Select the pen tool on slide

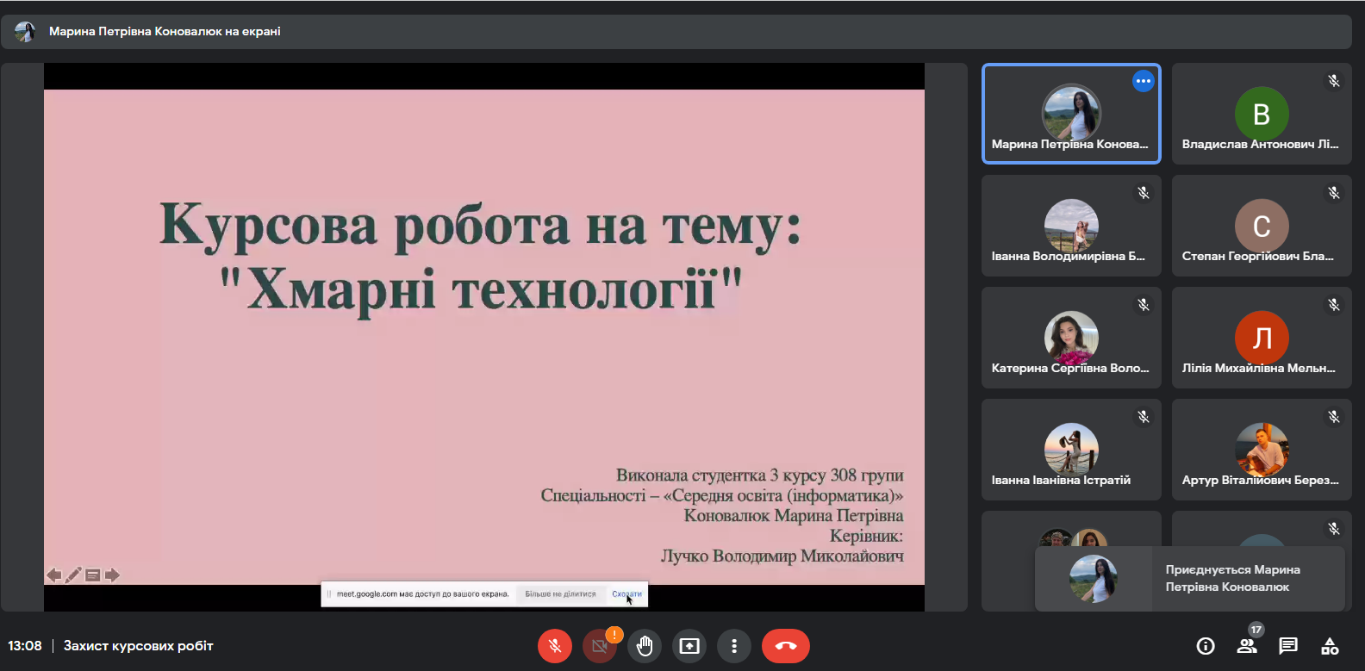[x=73, y=575]
